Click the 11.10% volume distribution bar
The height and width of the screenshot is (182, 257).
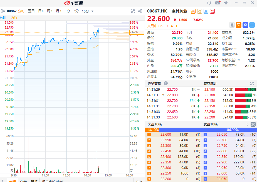tap(246, 90)
